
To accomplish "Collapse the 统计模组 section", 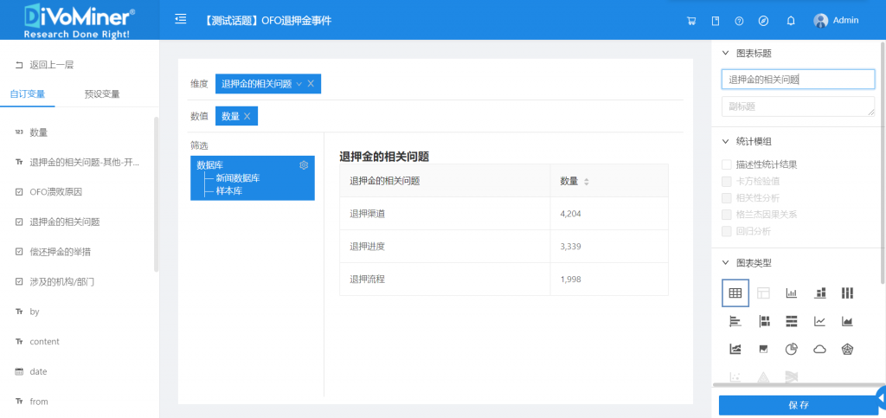I will [x=726, y=141].
